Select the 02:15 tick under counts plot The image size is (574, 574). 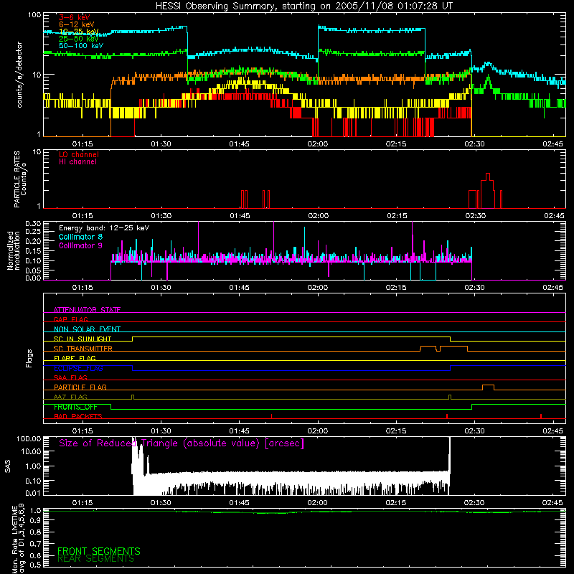tap(396, 144)
